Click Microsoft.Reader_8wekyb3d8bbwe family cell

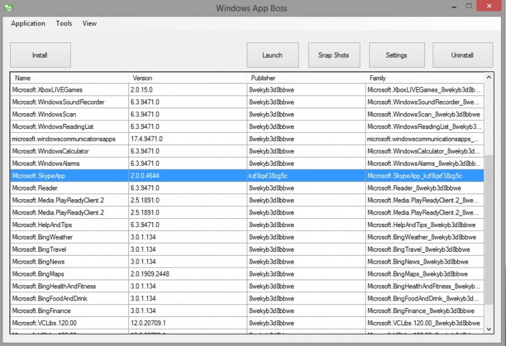(424, 188)
